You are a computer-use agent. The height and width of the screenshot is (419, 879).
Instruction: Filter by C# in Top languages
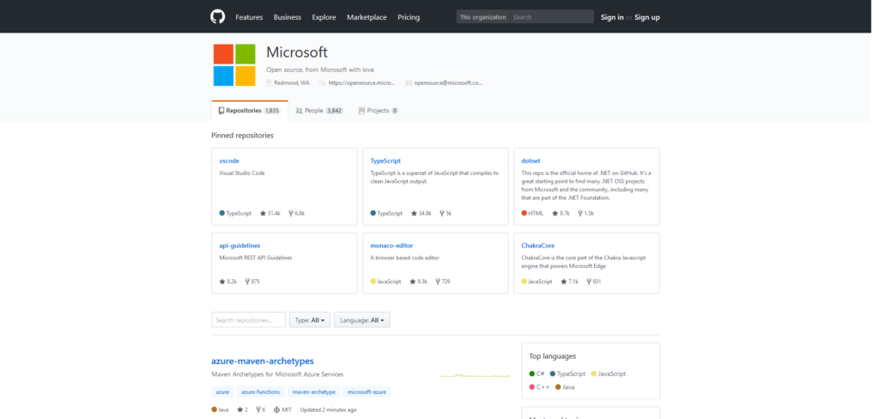click(537, 373)
